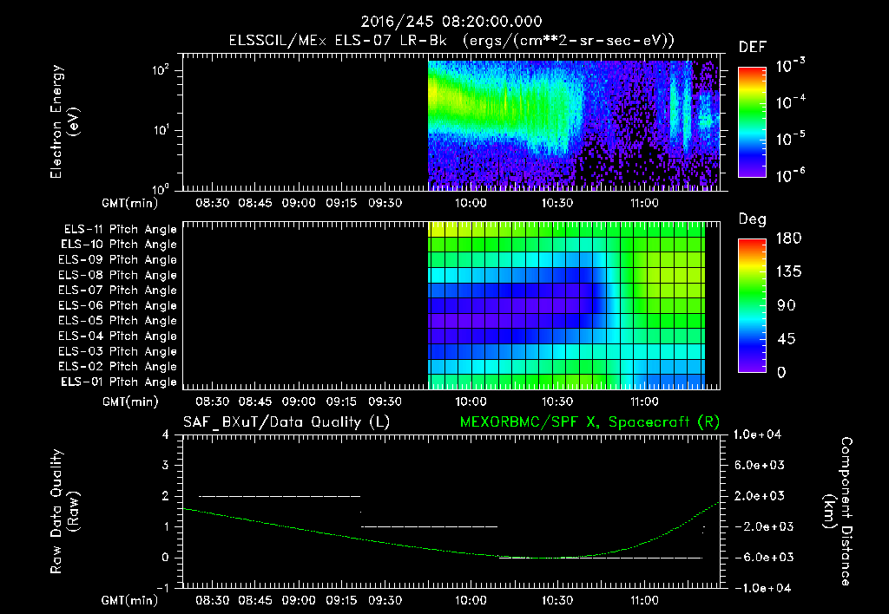Select the ELS-09 Pitch Angle row label
Image resolution: width=889 pixels, height=614 pixels.
pos(118,260)
